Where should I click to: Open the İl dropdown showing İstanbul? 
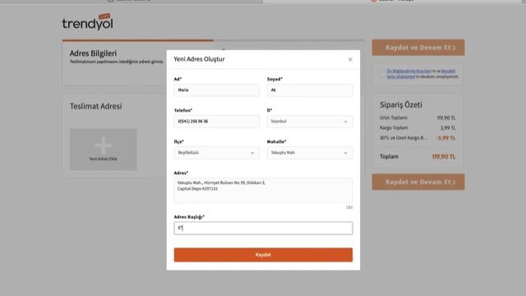point(310,122)
